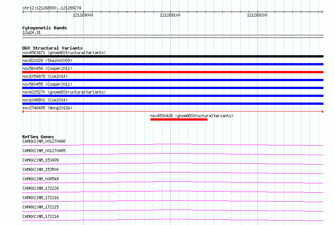Click ruler position 121269100
The width and height of the screenshot is (334, 225).
coord(170,15)
